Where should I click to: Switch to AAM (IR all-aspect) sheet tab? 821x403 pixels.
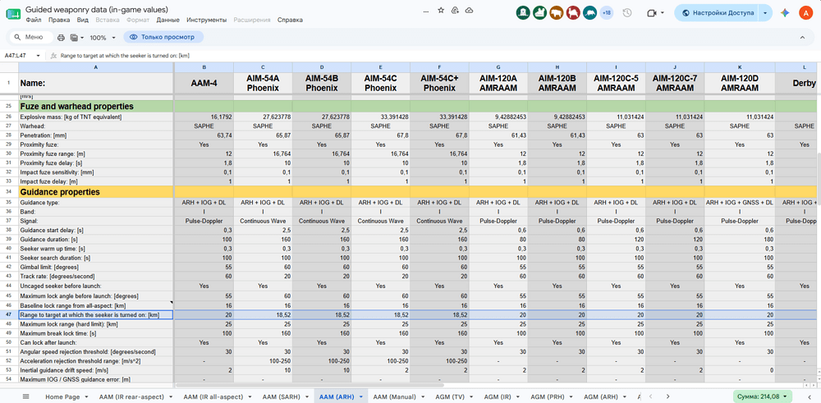[214, 396]
